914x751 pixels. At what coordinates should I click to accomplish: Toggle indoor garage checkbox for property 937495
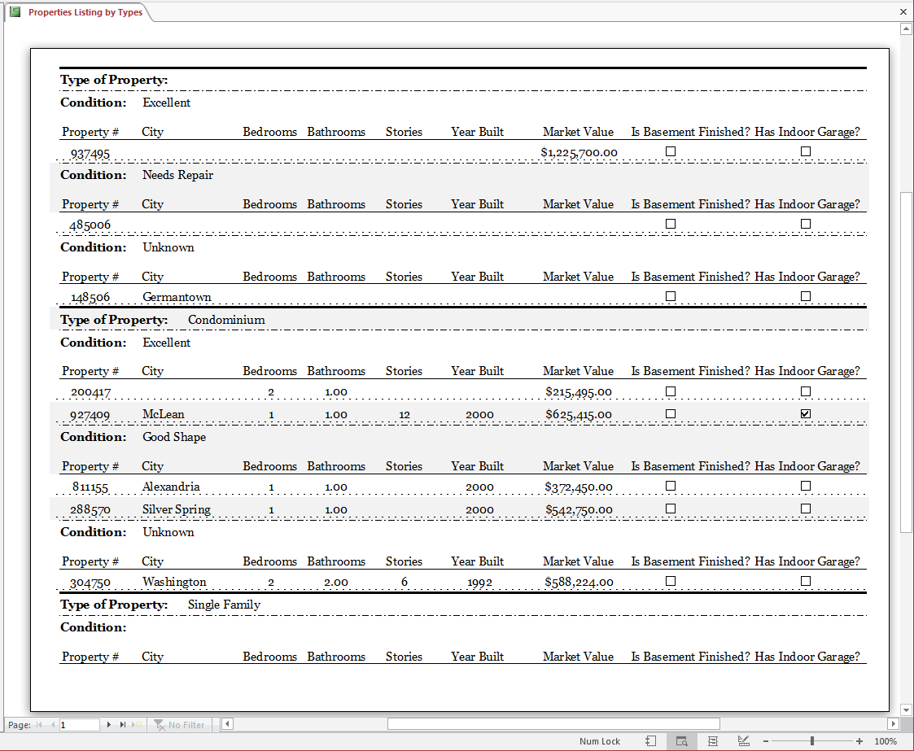point(806,151)
